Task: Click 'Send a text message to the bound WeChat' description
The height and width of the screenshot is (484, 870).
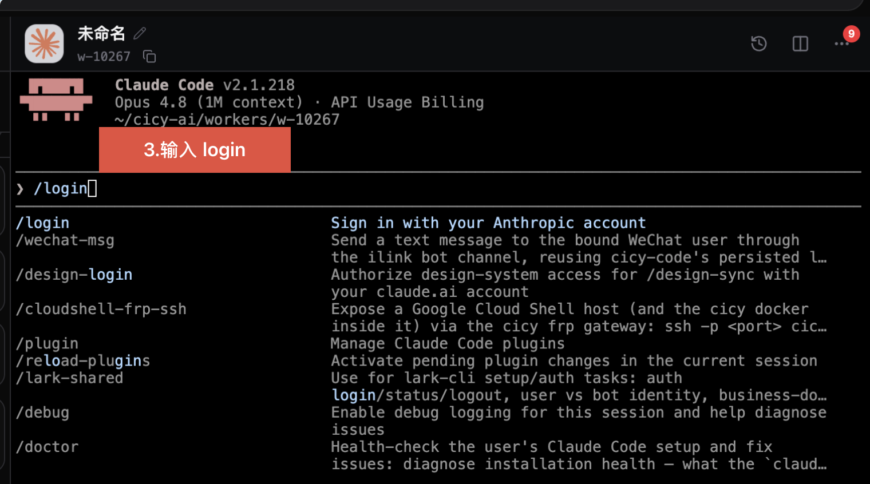Action: point(579,249)
